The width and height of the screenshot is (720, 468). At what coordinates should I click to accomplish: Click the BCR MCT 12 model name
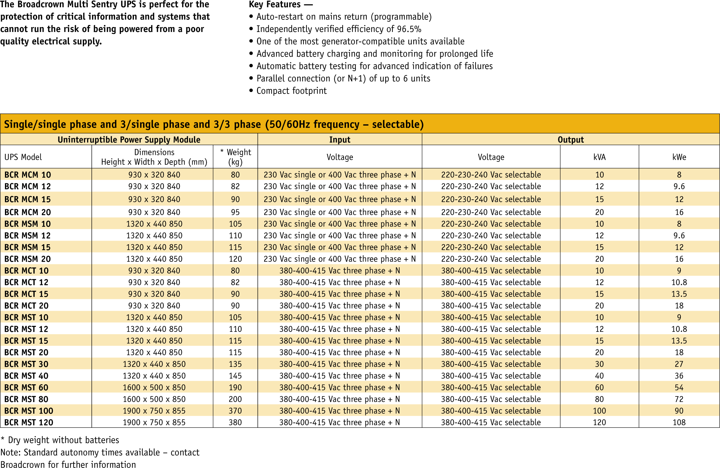tap(26, 282)
